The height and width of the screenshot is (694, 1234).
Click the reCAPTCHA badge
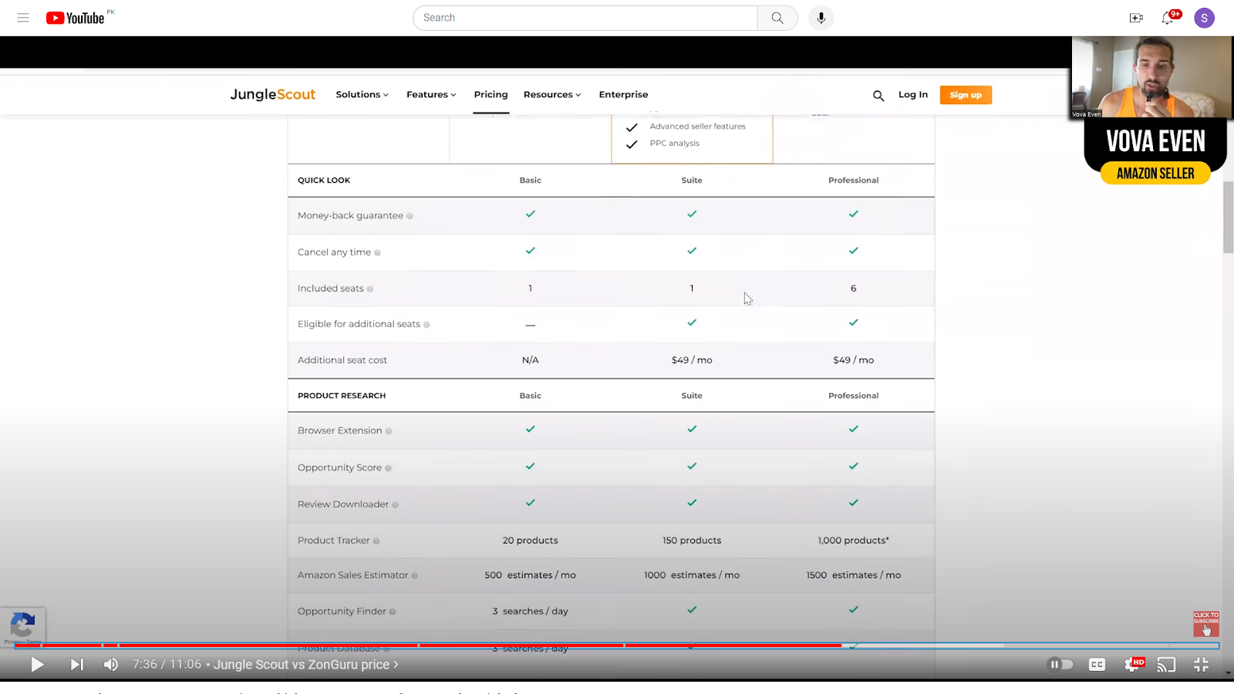click(22, 626)
